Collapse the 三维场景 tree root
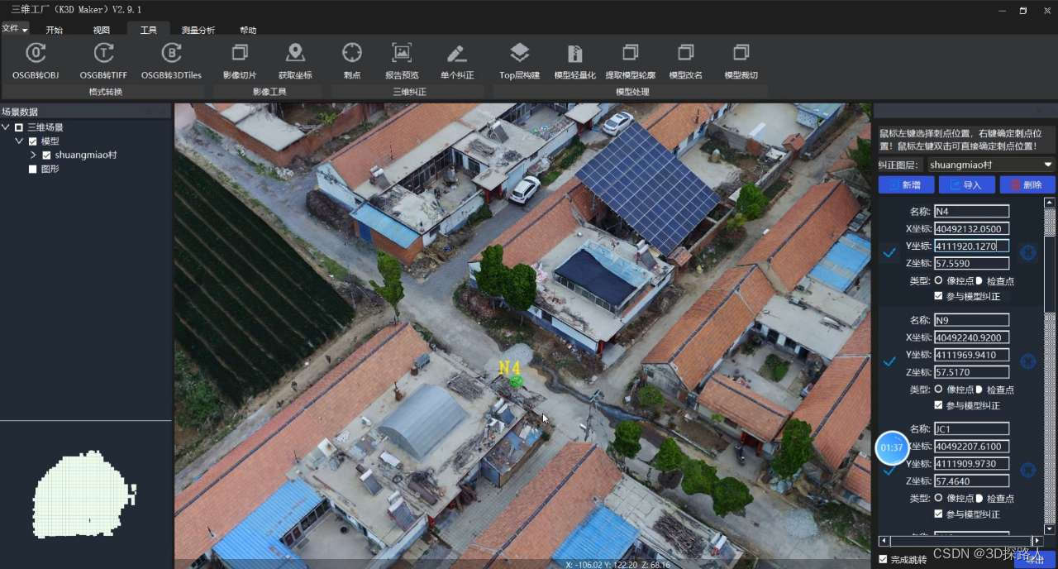Image resolution: width=1058 pixels, height=569 pixels. pyautogui.click(x=7, y=127)
